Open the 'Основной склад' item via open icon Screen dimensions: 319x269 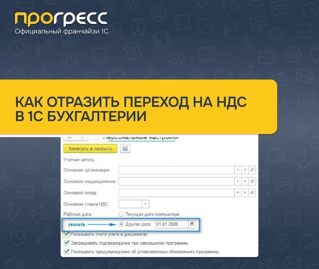click(252, 193)
